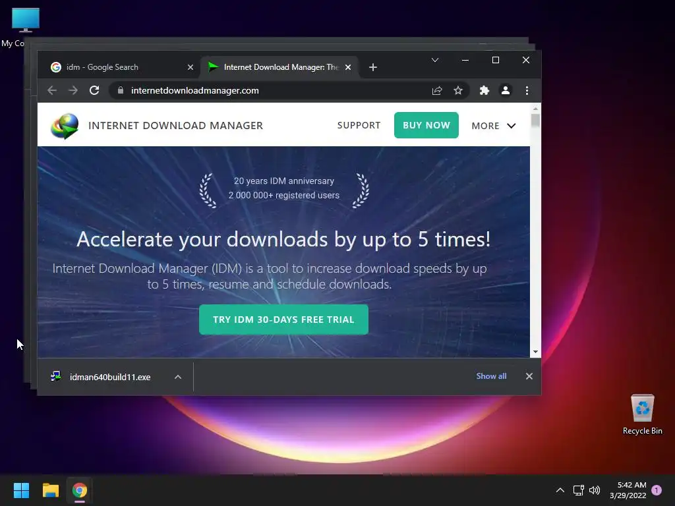This screenshot has height=506, width=675.
Task: Share this page icon in the address bar
Action: pyautogui.click(x=437, y=90)
